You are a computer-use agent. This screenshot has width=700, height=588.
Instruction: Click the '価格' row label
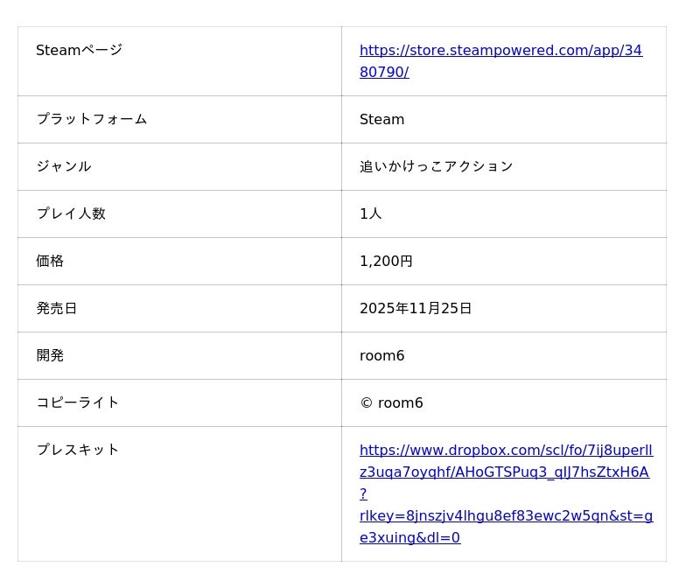[50, 261]
